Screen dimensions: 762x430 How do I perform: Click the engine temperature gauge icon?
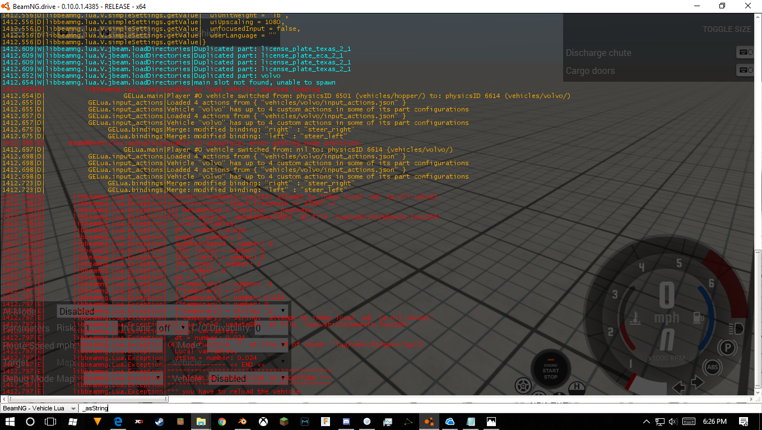tap(635, 319)
